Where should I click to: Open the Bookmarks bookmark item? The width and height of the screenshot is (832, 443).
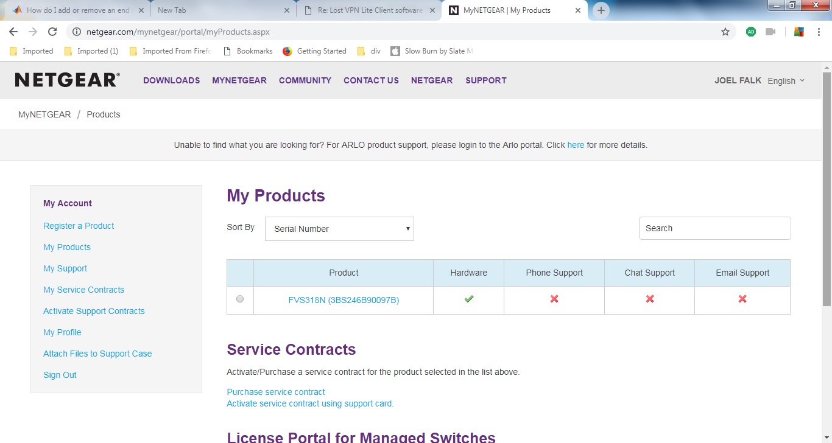[x=248, y=51]
